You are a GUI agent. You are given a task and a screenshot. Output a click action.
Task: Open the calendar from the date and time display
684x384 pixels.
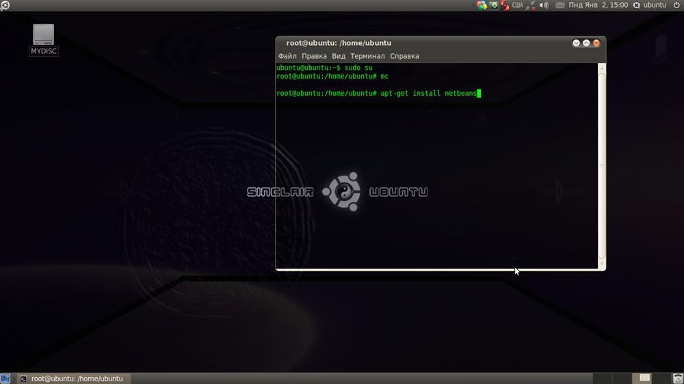click(598, 5)
